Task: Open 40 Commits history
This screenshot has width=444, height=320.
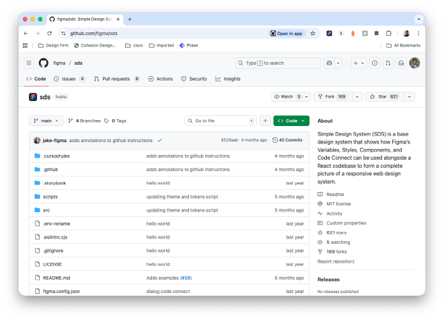Action: 287,140
